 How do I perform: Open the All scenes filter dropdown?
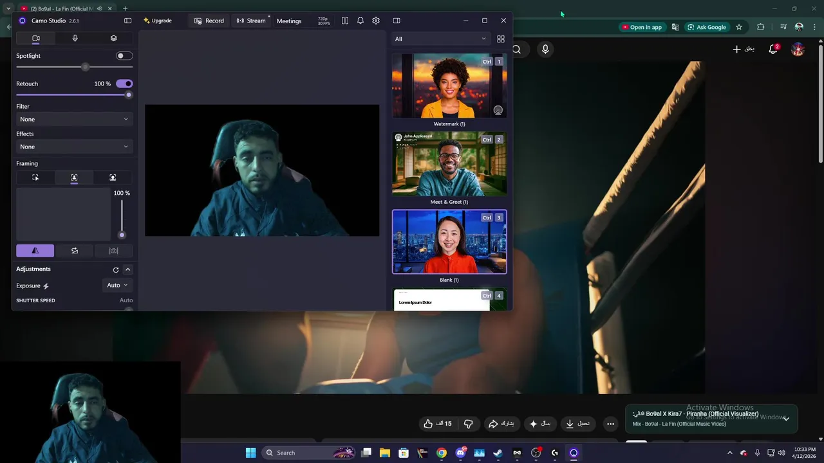click(441, 39)
